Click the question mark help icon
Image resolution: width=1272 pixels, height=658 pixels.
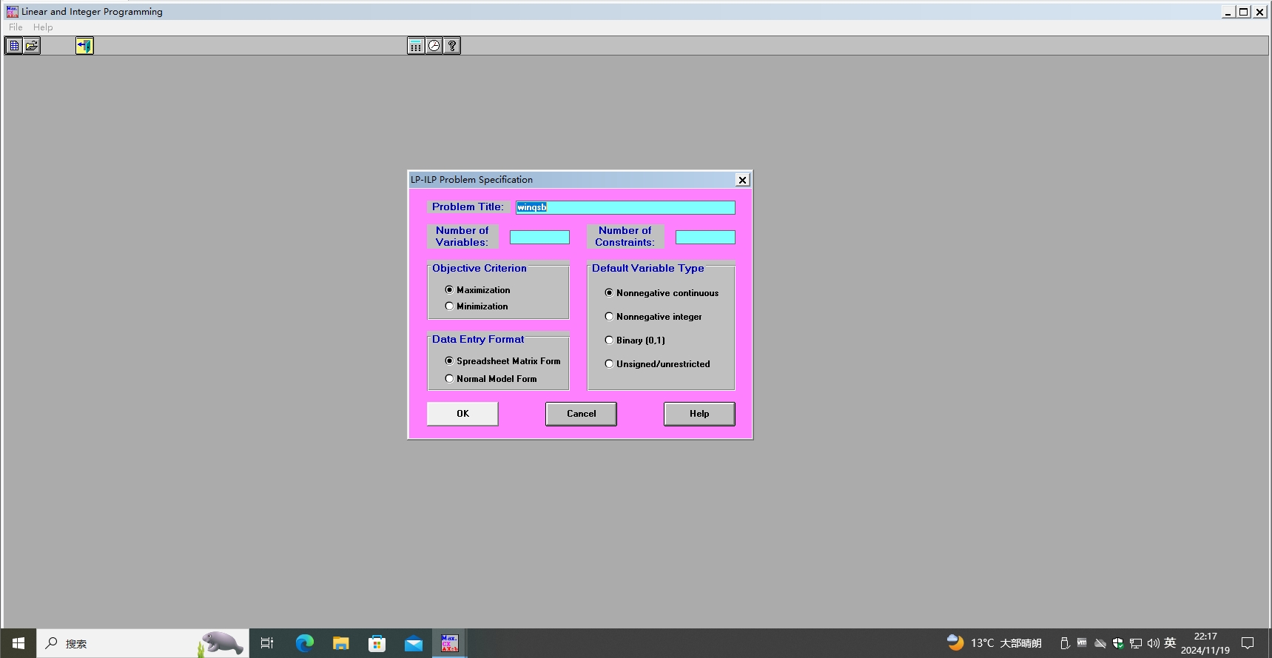click(x=452, y=46)
